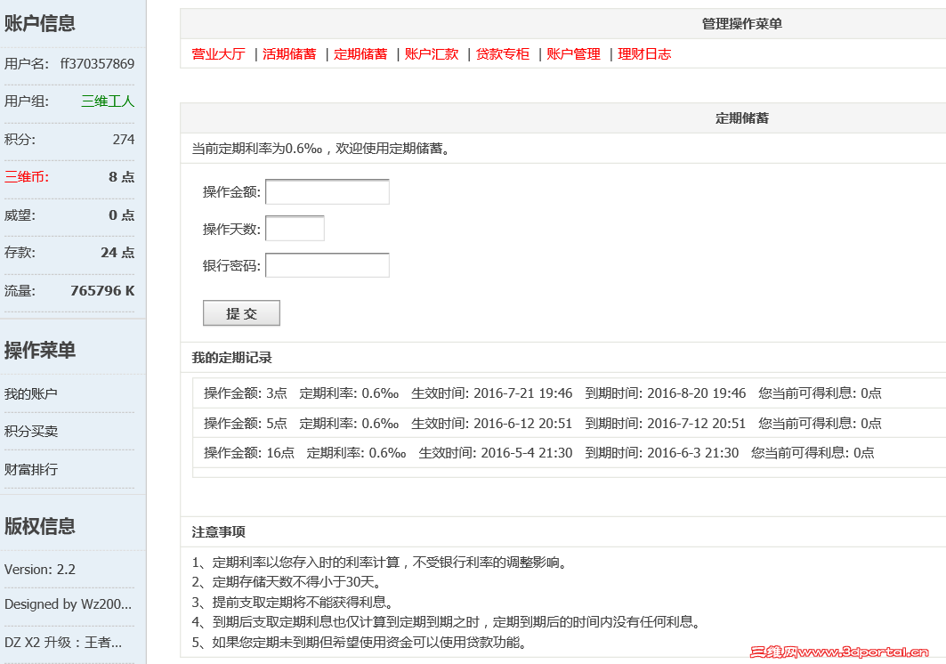This screenshot has height=664, width=946.
Task: Open 积分买卖 in the sidebar
Action: click(31, 432)
